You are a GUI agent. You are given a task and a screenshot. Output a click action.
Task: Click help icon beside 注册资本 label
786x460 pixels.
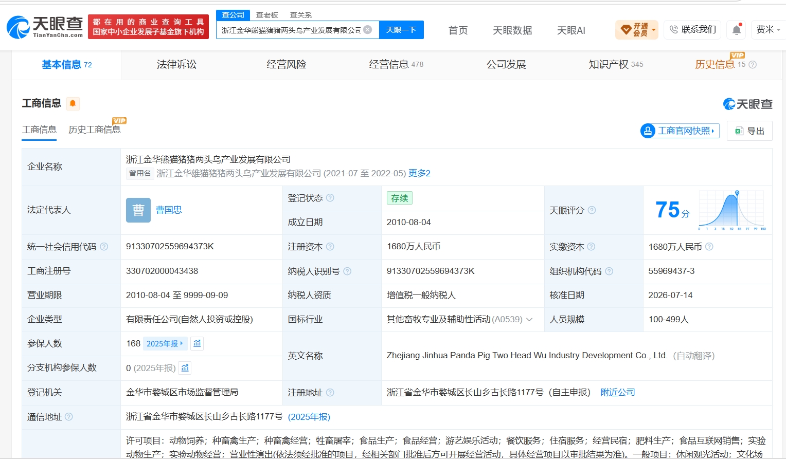[x=330, y=247]
